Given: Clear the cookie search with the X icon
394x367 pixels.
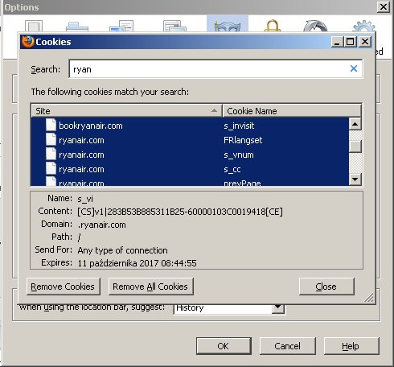Looking at the screenshot, I should (x=354, y=68).
